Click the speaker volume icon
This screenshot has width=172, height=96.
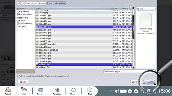pos(117,91)
